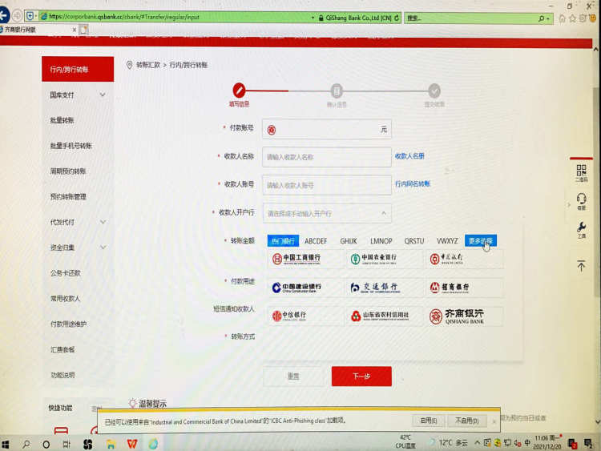Screen dimensions: 601x451
Task: Open the 行内同名转账 link
Action: pos(413,184)
